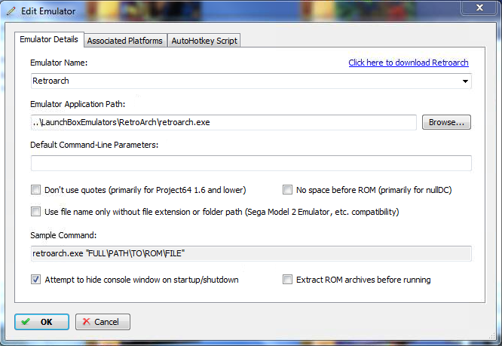Enable Don't use quotes checkbox
This screenshot has width=502, height=346.
point(36,190)
